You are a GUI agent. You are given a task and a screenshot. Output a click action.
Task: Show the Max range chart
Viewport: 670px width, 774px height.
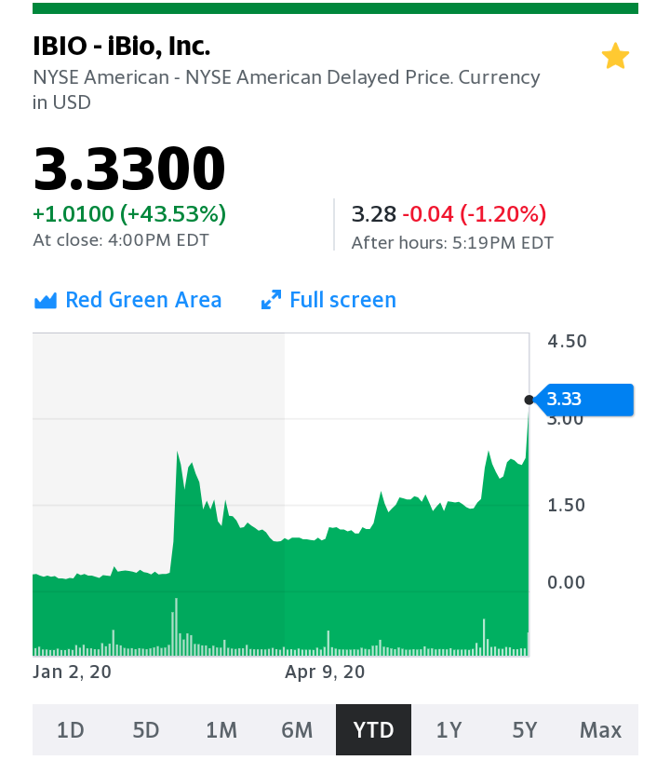(600, 730)
